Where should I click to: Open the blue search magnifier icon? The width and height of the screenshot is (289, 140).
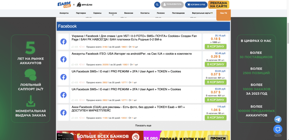tap(157, 4)
